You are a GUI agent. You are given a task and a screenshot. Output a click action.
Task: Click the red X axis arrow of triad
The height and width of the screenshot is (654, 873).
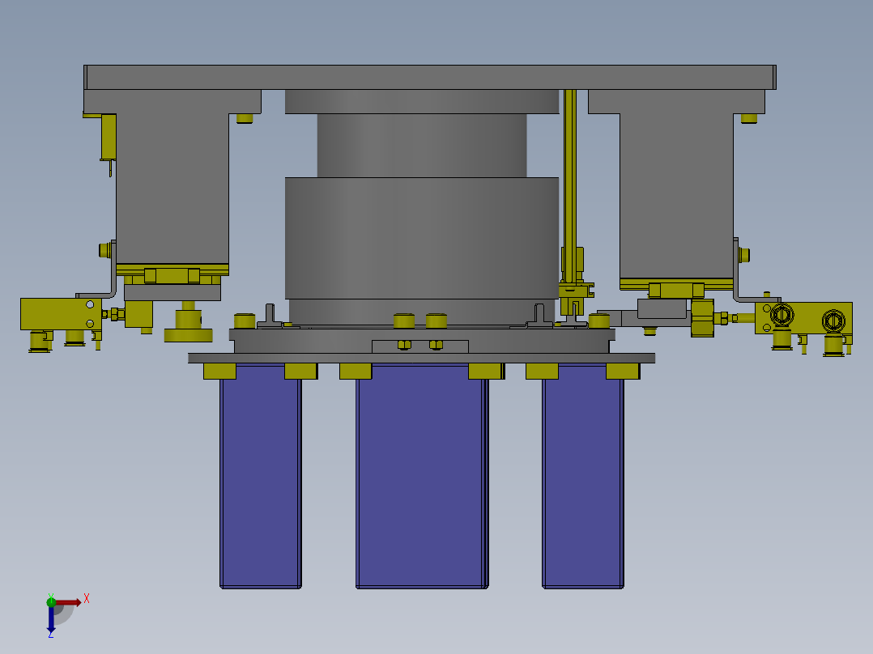tap(68, 602)
